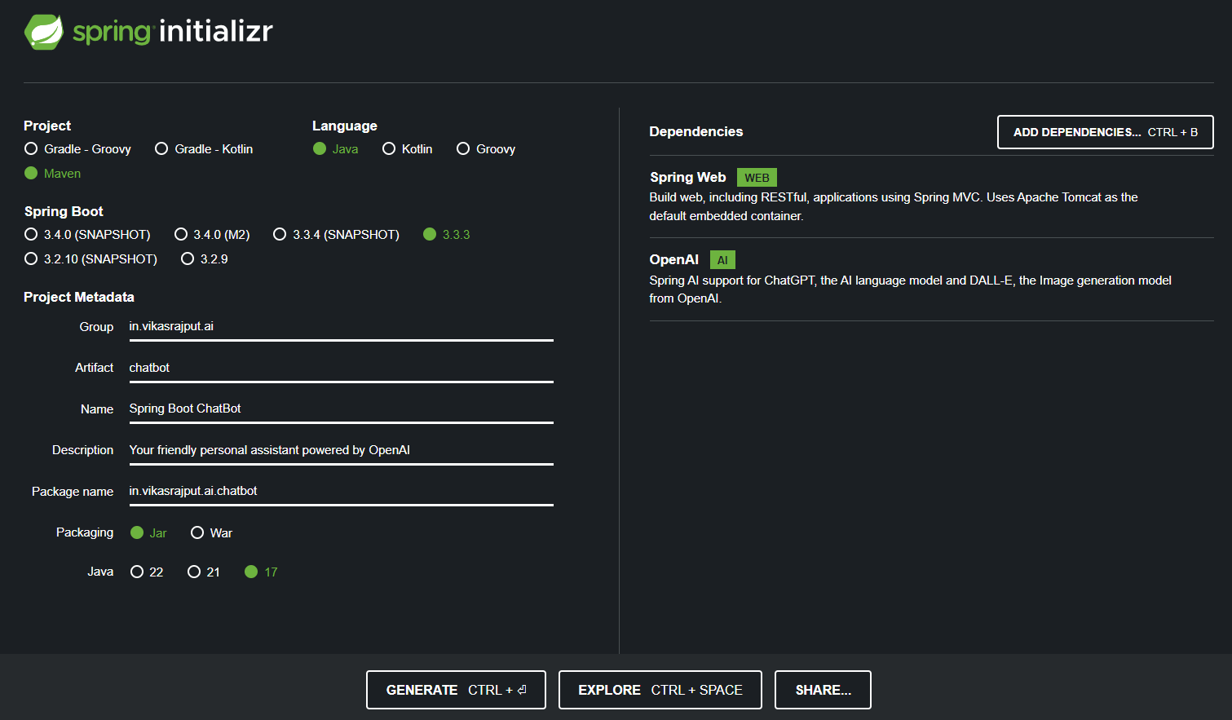Edit the Description input field
The image size is (1232, 720).
click(341, 450)
